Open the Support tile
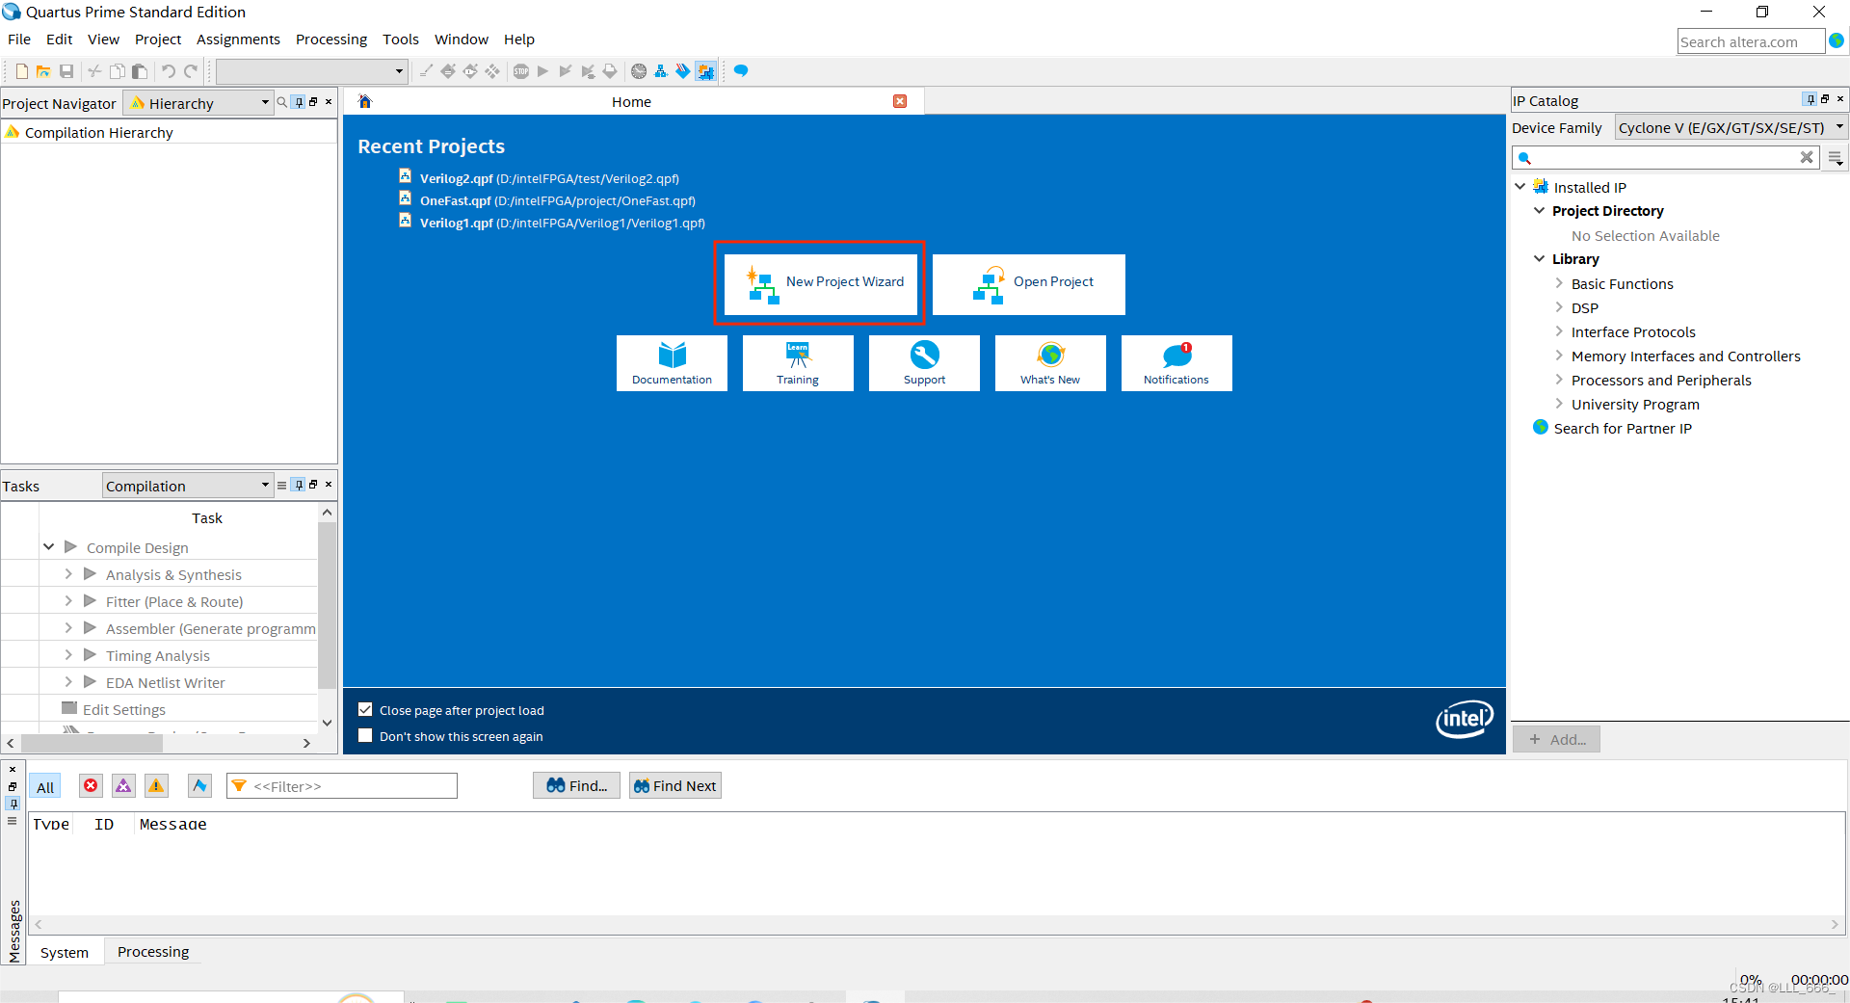This screenshot has height=1003, width=1850. tap(924, 363)
